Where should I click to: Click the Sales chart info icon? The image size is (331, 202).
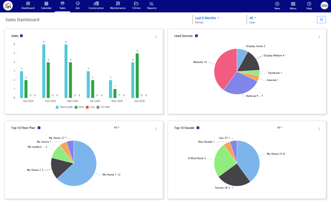(x=21, y=36)
